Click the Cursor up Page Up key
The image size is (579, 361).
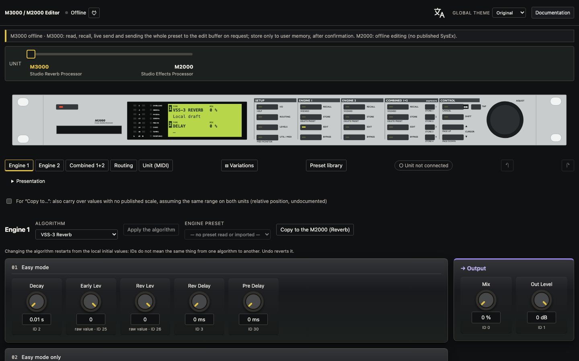453,127
